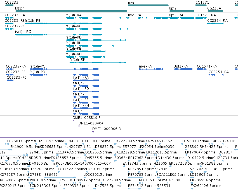Open EST label EK170647.5prime
Viewport: 238px width, 190px height.
pyautogui.click(x=200, y=152)
